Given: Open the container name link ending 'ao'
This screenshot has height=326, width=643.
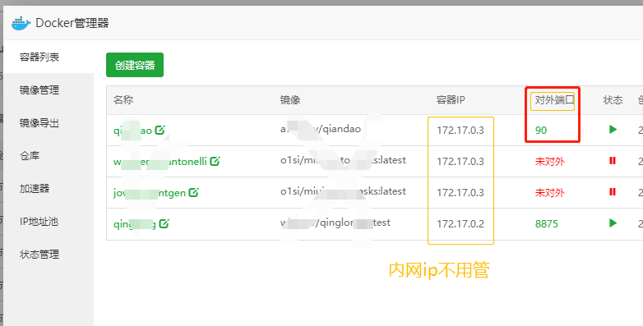Looking at the screenshot, I should [x=133, y=131].
